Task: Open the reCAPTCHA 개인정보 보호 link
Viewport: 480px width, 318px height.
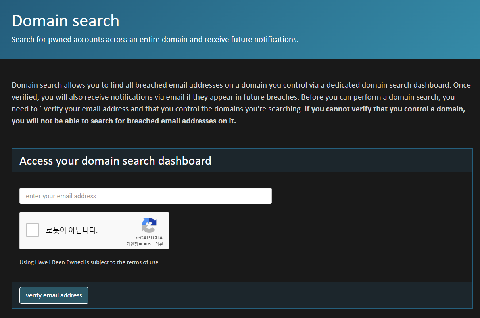Action: (139, 244)
